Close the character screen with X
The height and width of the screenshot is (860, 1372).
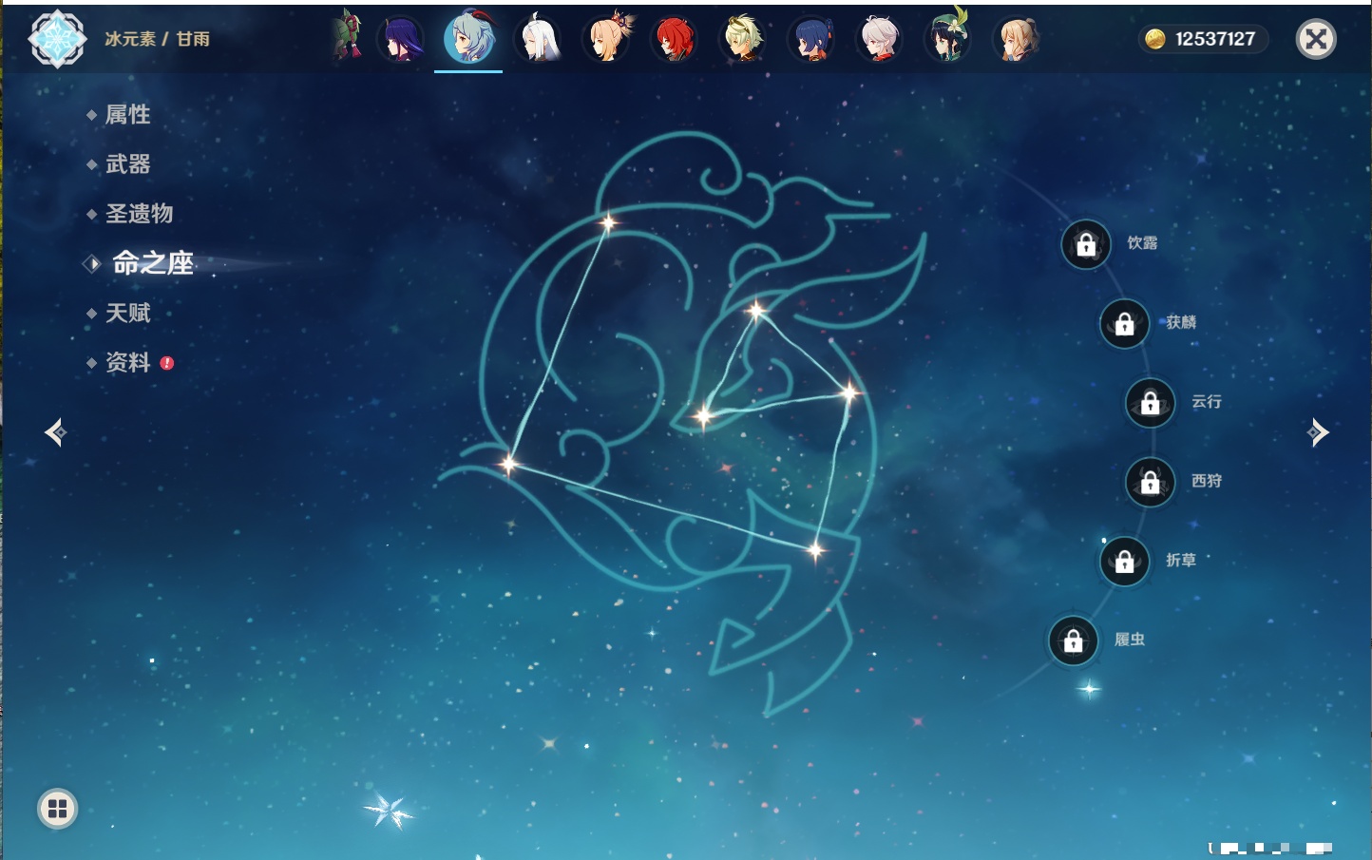pyautogui.click(x=1316, y=39)
